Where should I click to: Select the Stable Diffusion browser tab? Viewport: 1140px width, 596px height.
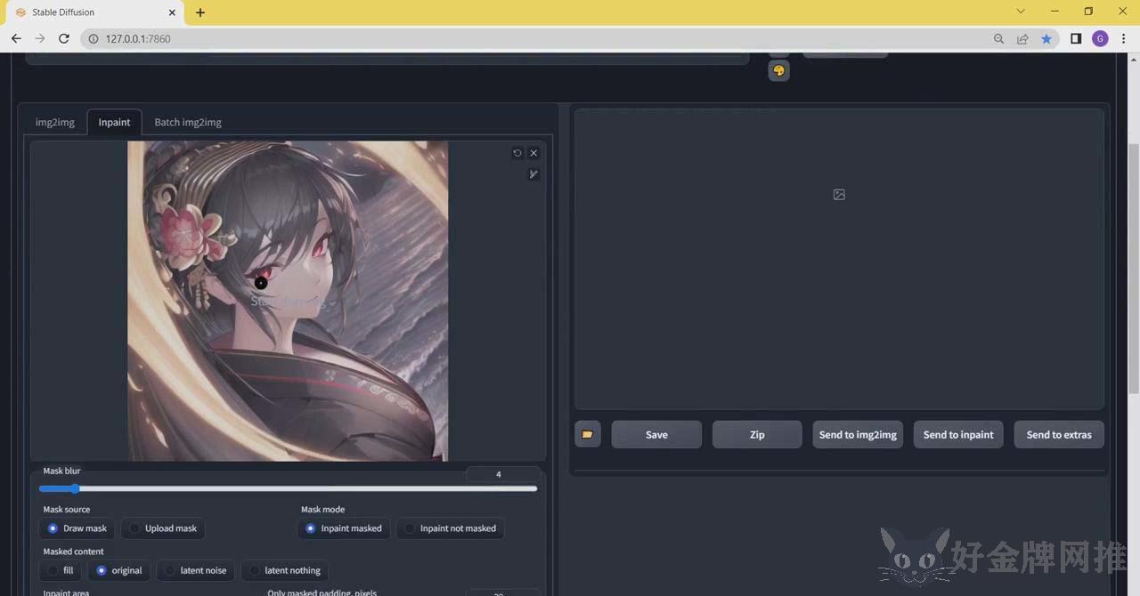coord(94,12)
